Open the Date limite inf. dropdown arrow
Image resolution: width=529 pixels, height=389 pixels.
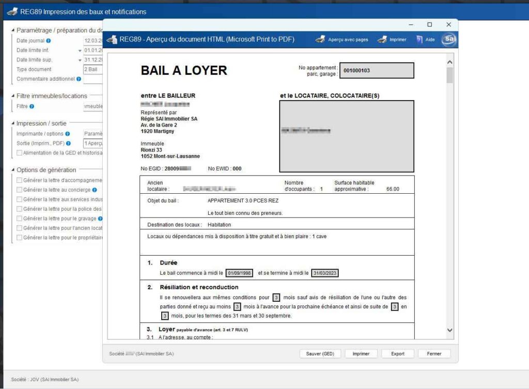point(80,51)
